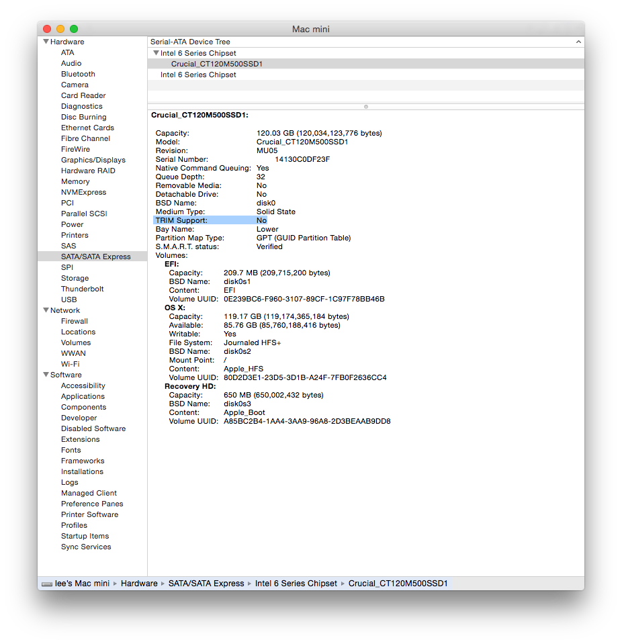This screenshot has height=644, width=622.
Task: Open Preference Panes section
Action: tap(92, 504)
